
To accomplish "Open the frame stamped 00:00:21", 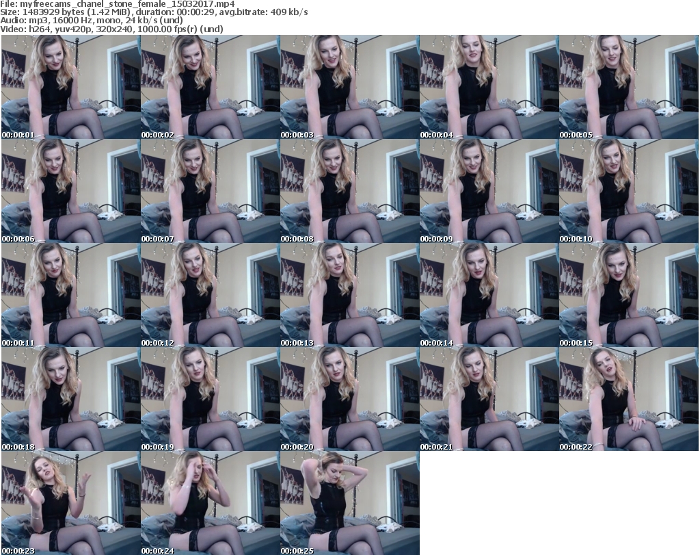I will [489, 399].
